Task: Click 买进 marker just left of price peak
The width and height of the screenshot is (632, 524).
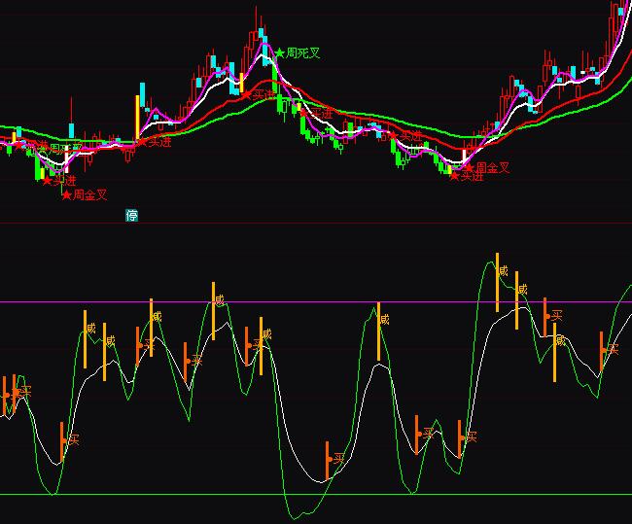Action: click(x=246, y=95)
